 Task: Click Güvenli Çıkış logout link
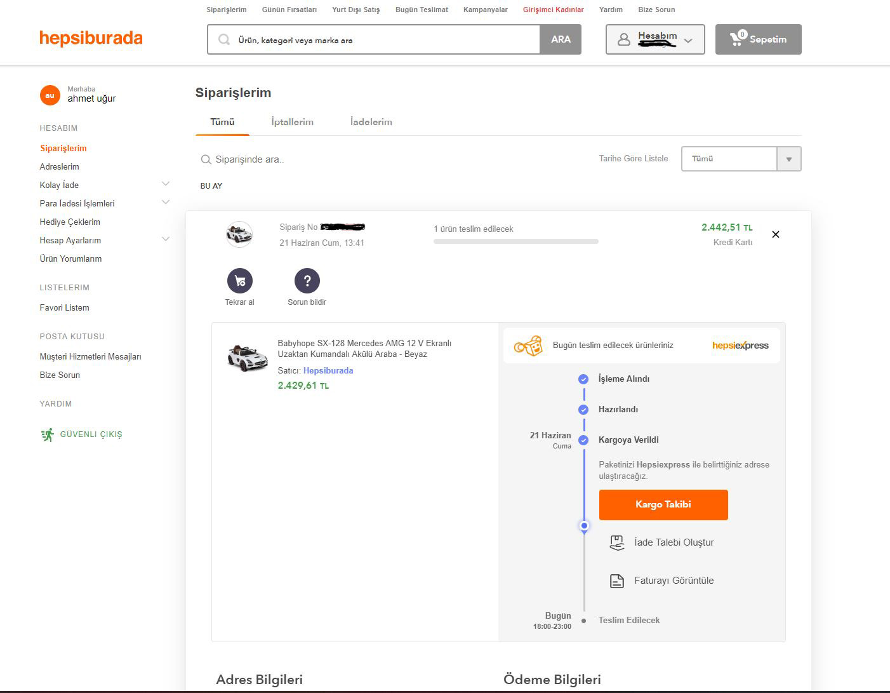coord(91,434)
